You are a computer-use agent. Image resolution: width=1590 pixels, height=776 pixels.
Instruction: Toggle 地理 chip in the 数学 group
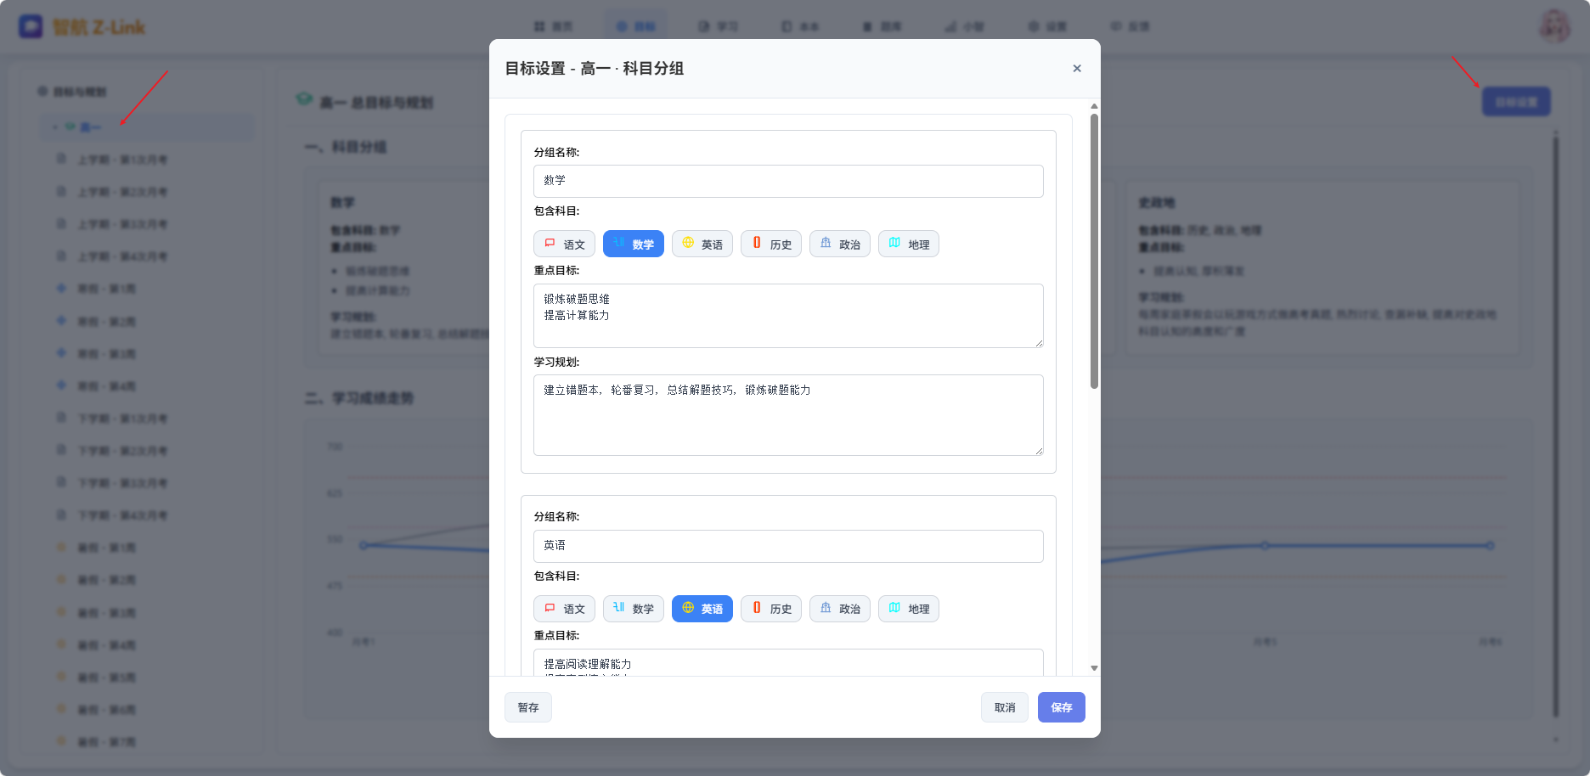click(909, 245)
